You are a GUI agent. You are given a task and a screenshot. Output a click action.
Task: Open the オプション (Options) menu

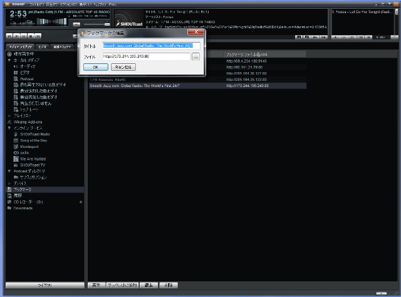tap(68, 4)
